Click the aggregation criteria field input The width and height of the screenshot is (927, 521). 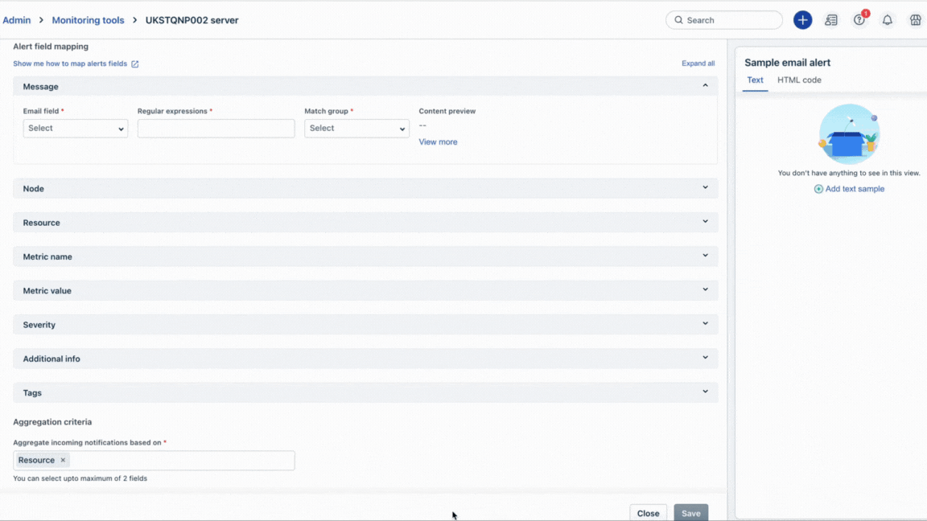154,460
